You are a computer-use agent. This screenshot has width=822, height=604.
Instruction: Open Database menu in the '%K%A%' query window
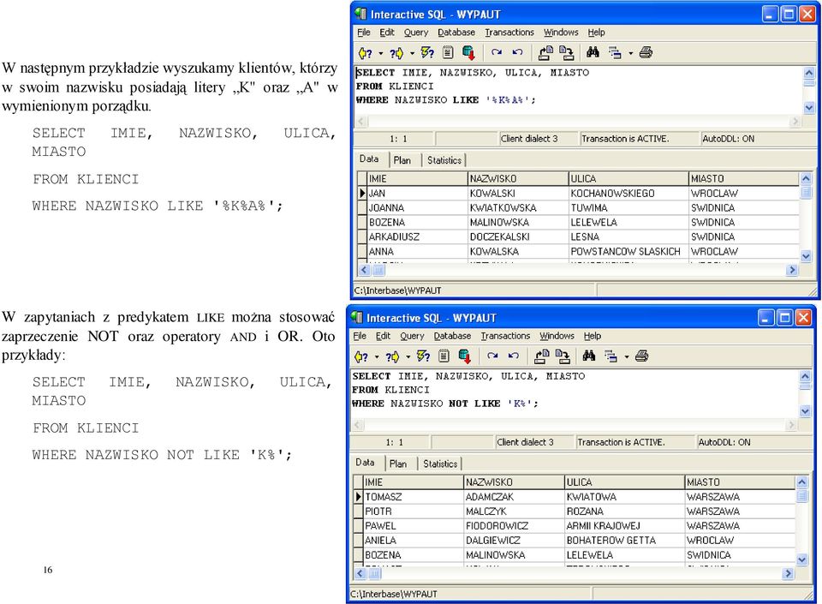456,33
